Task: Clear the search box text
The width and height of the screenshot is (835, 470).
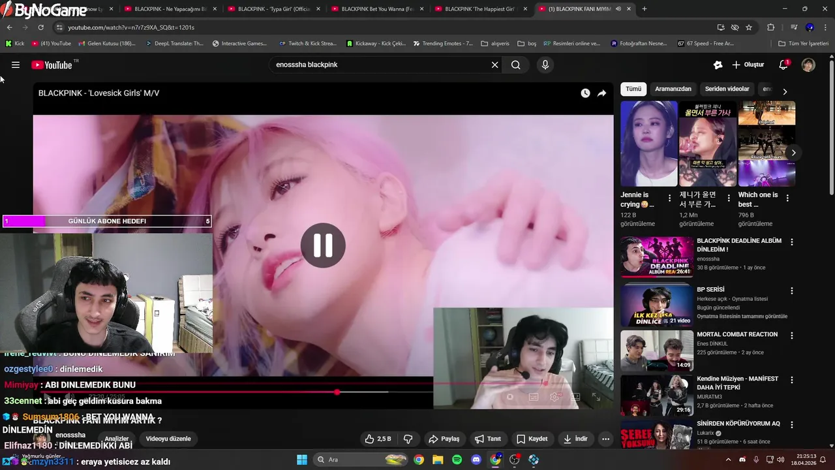Action: click(x=494, y=65)
